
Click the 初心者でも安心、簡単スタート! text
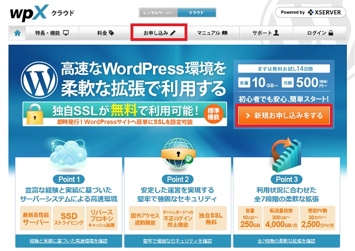[x=284, y=99]
